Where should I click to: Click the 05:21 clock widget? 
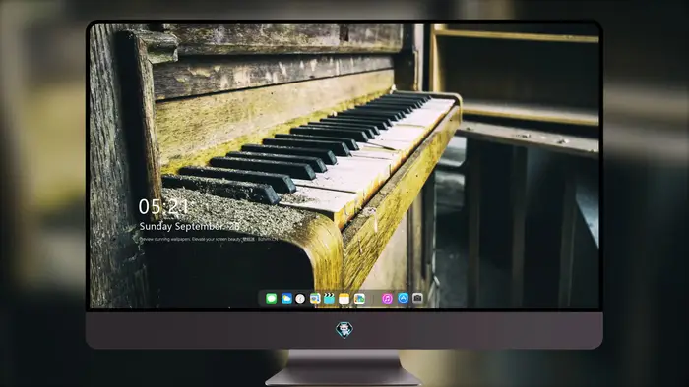pos(163,206)
